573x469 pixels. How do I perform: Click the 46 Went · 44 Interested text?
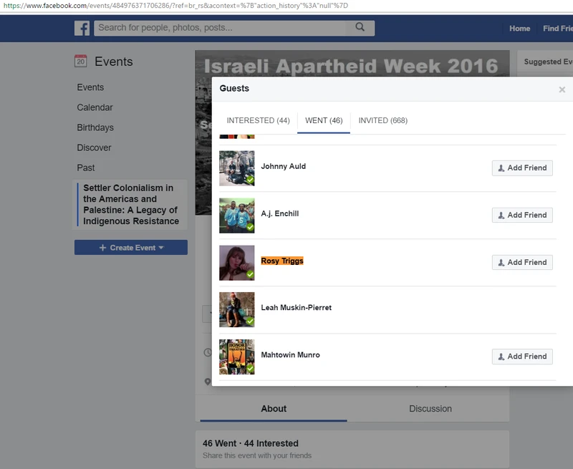250,443
